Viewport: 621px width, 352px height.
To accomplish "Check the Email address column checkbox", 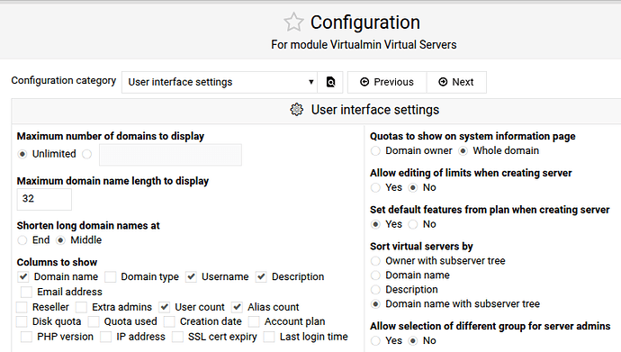I will pyautogui.click(x=26, y=292).
